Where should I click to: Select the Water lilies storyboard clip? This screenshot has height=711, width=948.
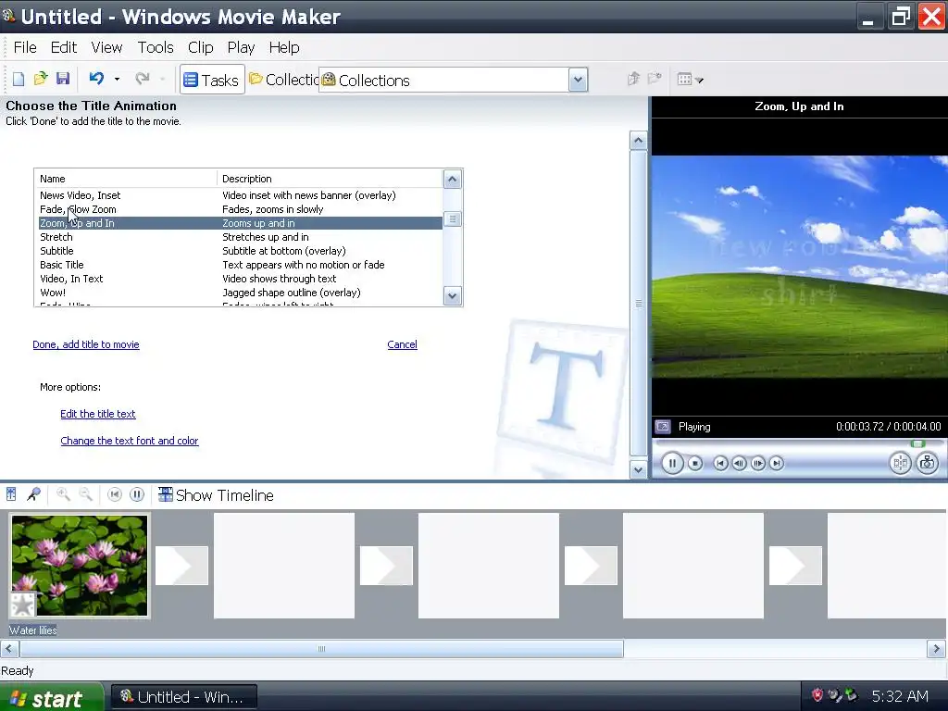coord(80,566)
